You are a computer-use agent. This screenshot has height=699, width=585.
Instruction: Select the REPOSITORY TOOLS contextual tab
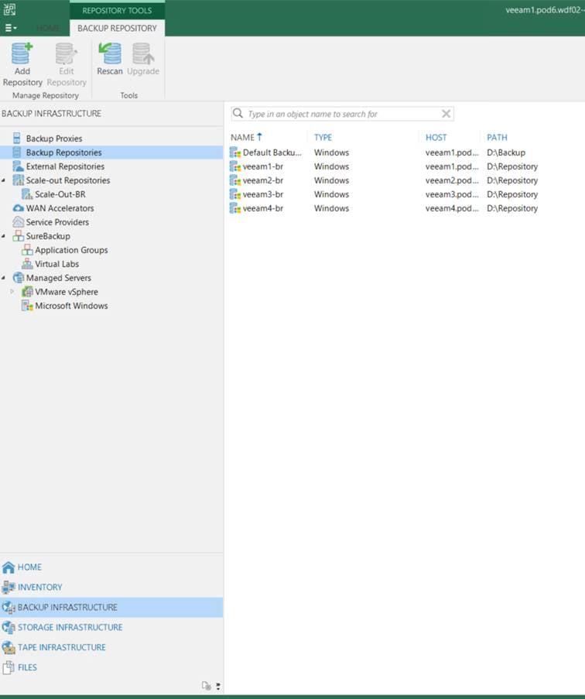117,10
